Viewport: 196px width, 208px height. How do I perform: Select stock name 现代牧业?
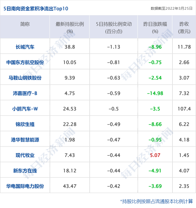point(25,155)
